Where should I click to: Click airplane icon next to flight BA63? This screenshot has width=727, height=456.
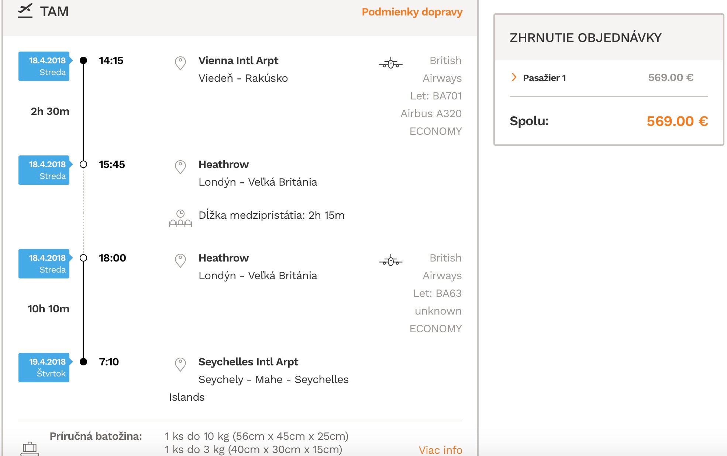coord(390,261)
